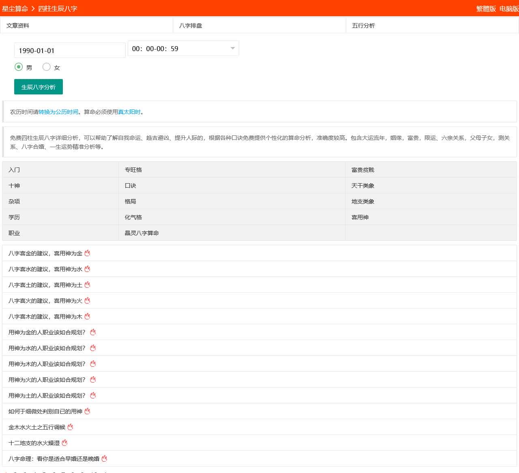Click hot icon next to 用神为火的人职业
The image size is (519, 473).
[93, 380]
